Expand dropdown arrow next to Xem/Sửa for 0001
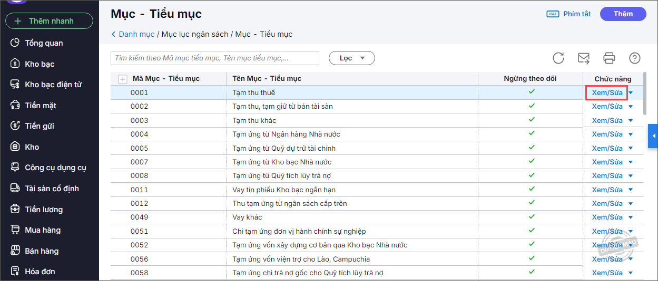This screenshot has width=658, height=281. (631, 93)
